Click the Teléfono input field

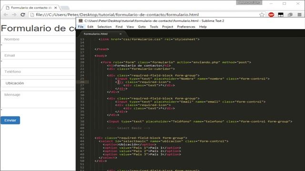[38, 72]
